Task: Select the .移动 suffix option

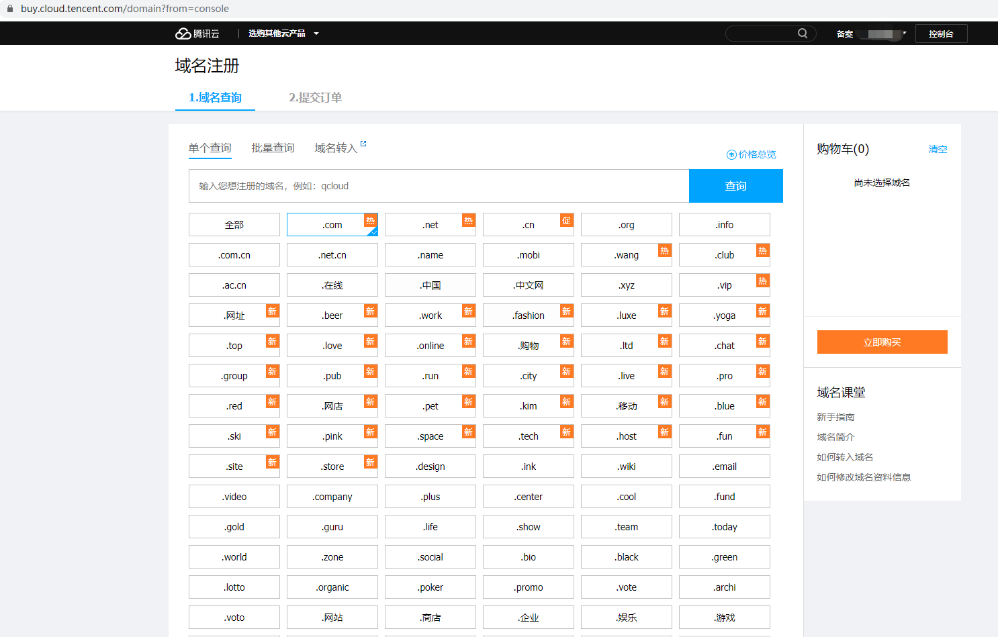Action: (x=627, y=406)
